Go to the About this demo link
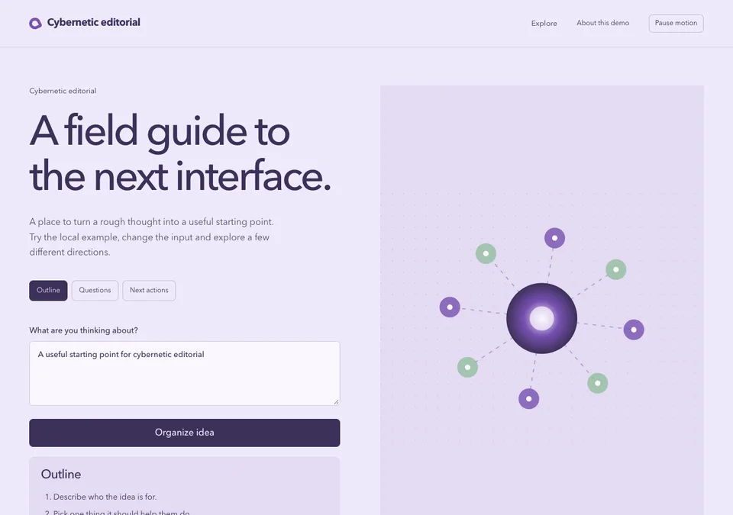 [x=602, y=23]
